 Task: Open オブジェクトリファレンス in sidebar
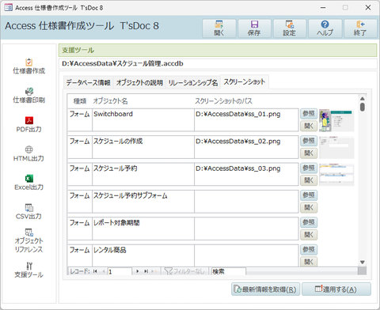click(x=28, y=240)
